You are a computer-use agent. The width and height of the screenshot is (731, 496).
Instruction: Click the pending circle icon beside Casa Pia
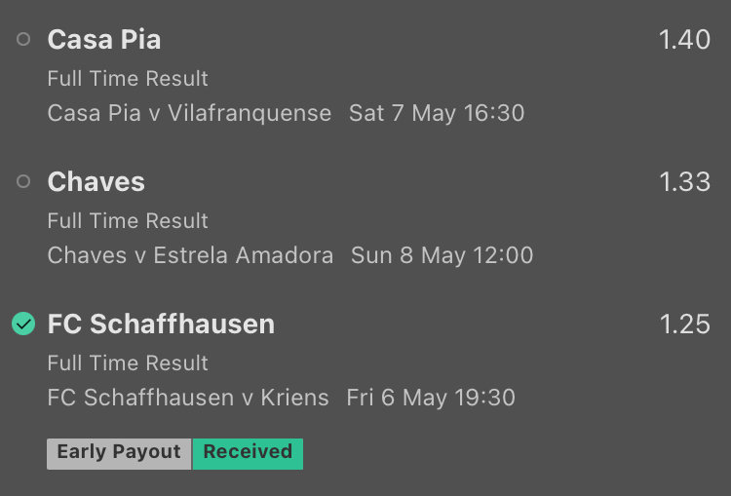(x=23, y=39)
